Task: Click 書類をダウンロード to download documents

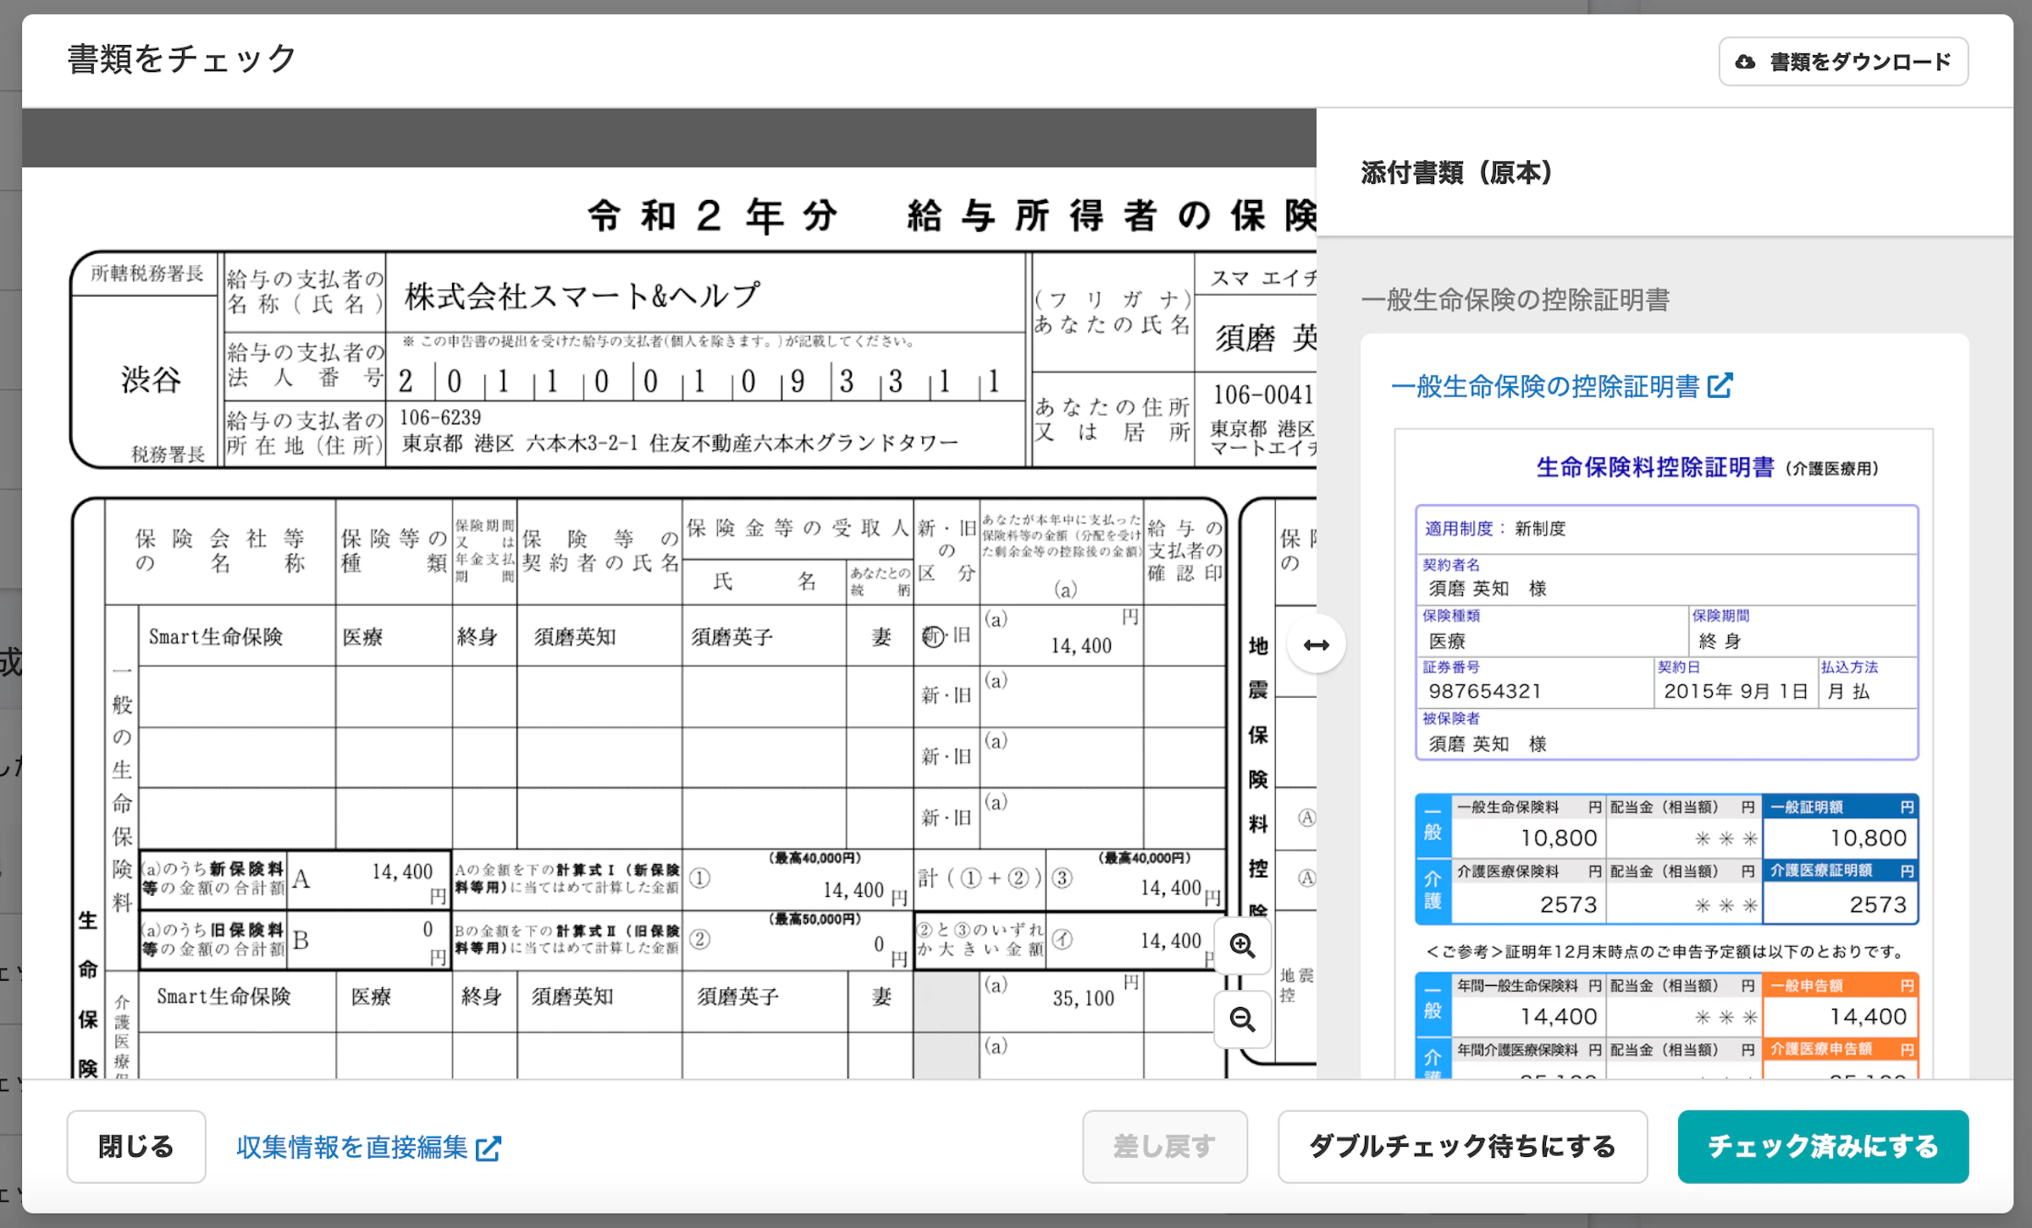Action: (1842, 62)
